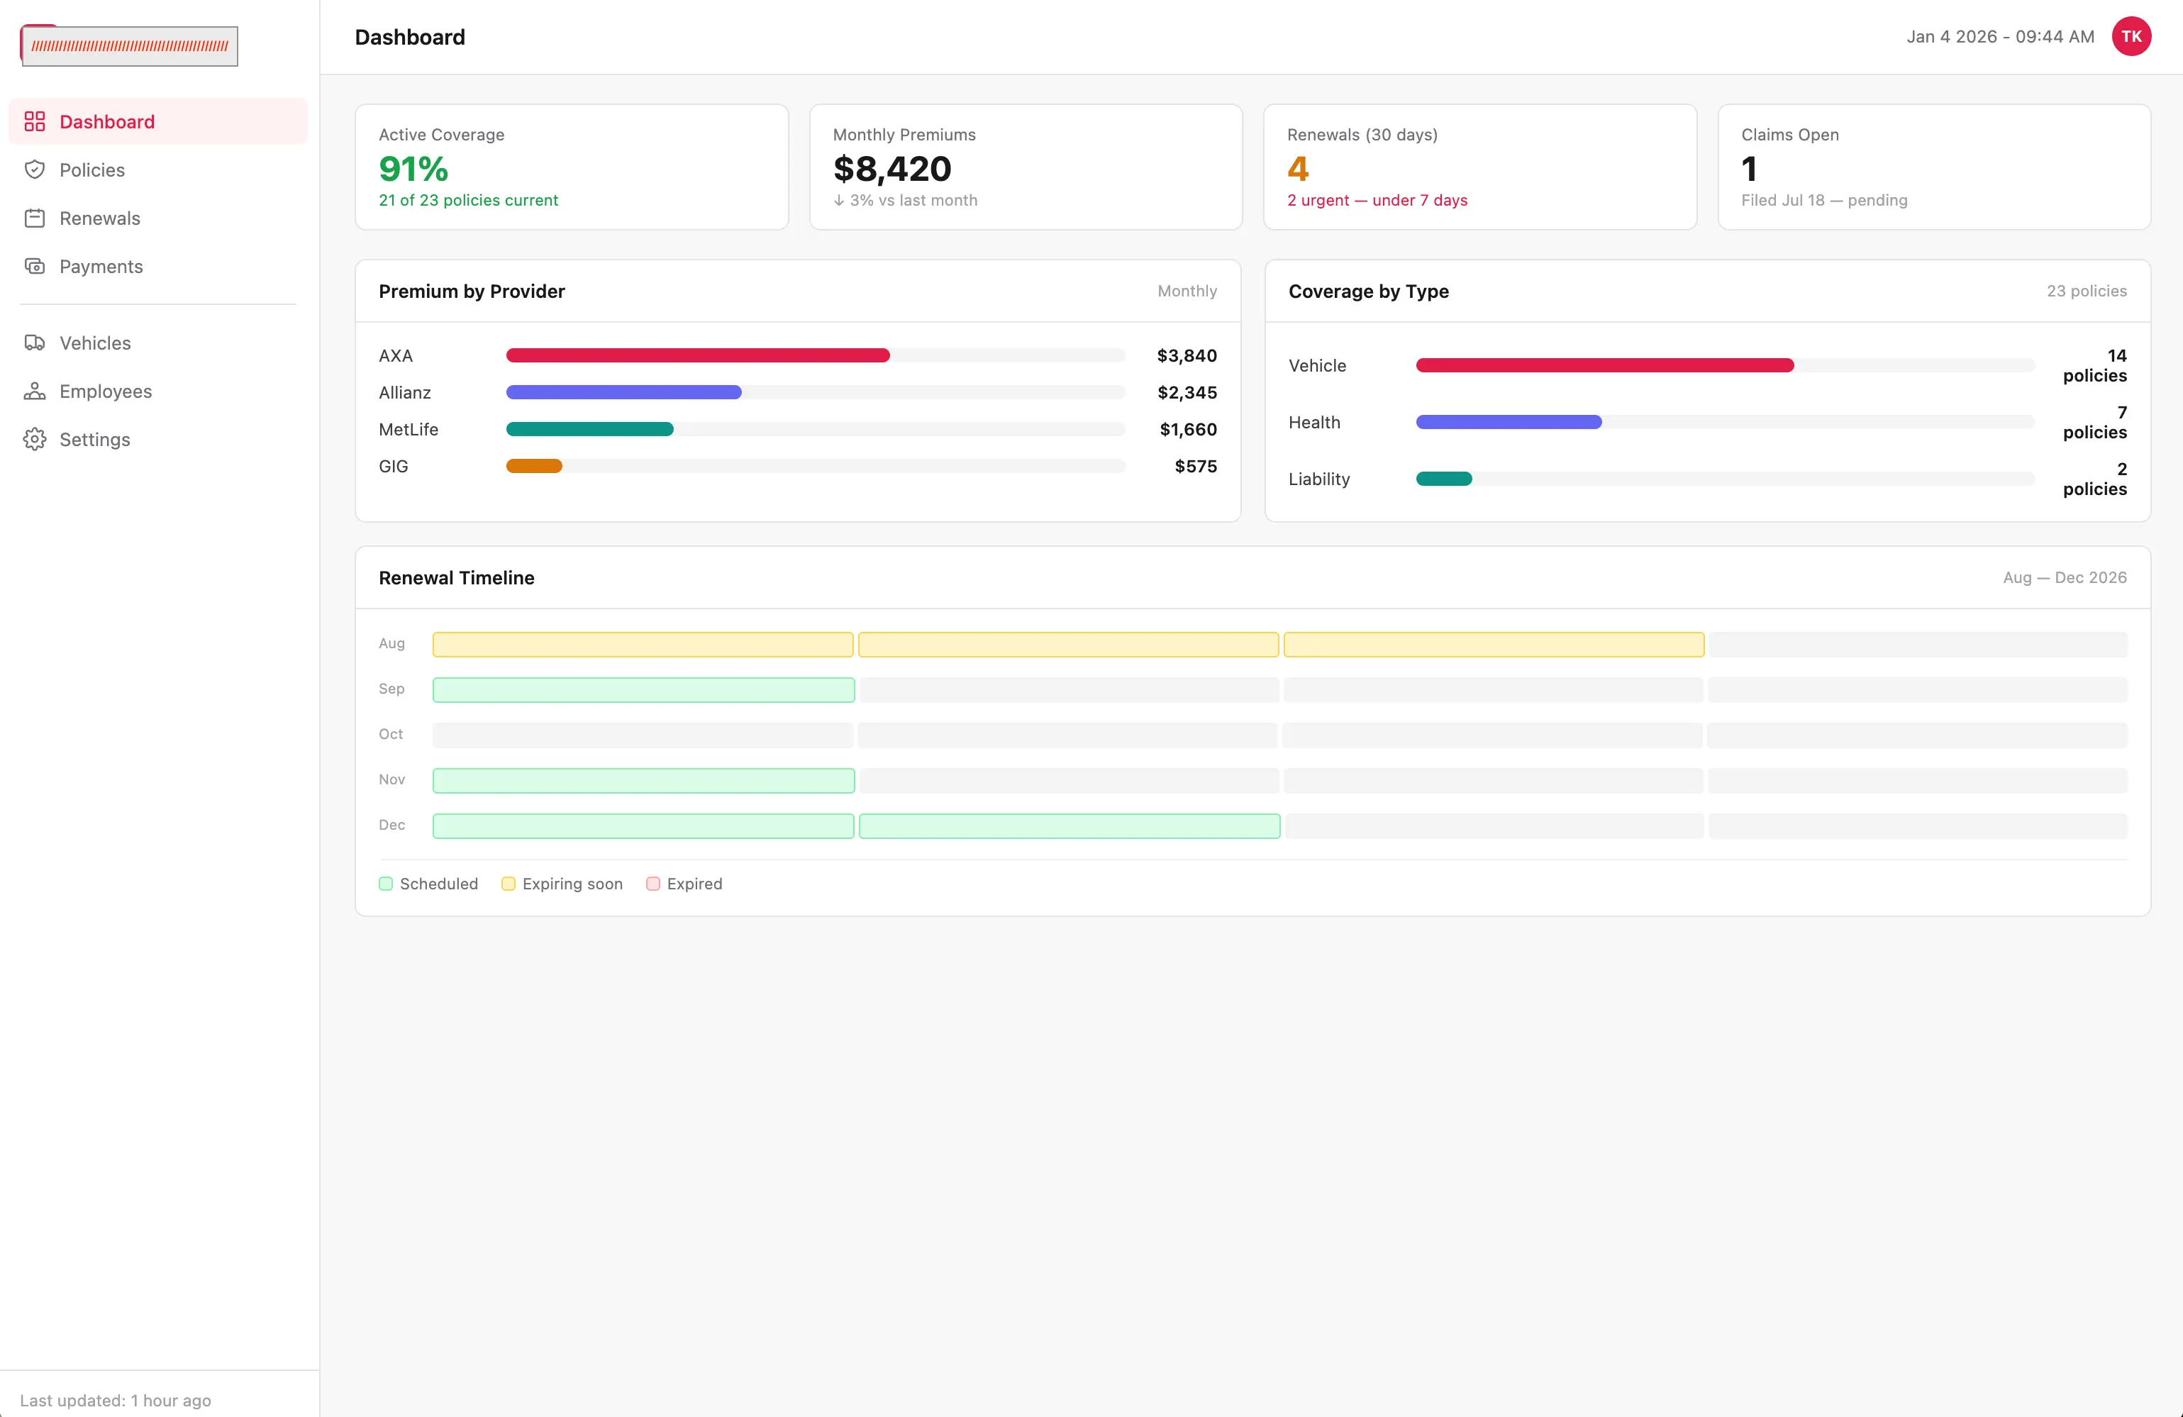Click the Scheduled legend swatch
Screen dimensions: 2183x1417
(x=386, y=883)
